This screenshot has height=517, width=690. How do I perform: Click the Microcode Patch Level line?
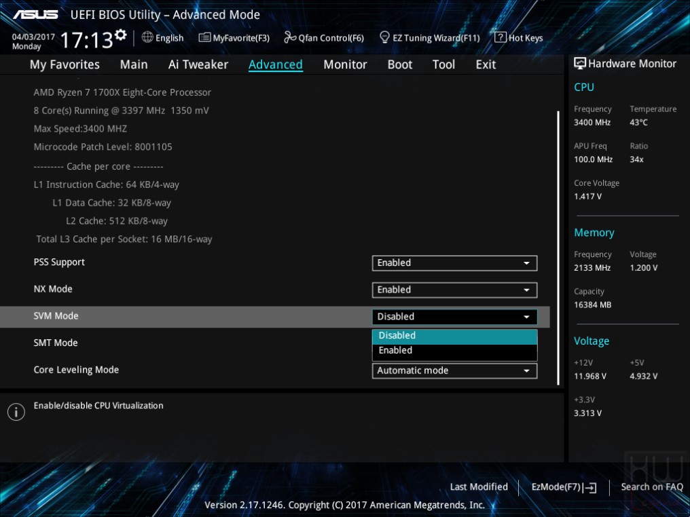click(x=103, y=147)
